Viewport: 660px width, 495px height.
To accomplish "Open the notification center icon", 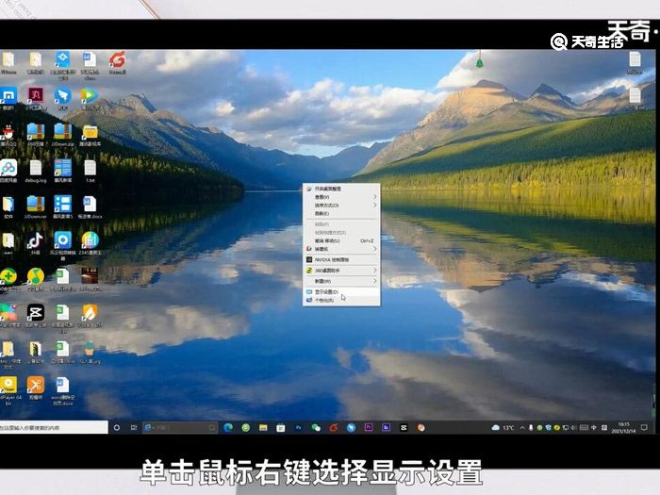I will [644, 428].
